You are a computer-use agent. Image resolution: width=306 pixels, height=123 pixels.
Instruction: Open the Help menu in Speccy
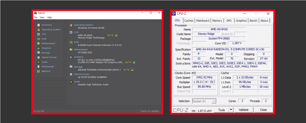[50, 17]
